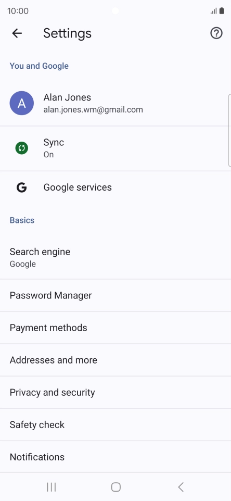Open Sync settings showing On
The image size is (231, 501).
pos(115,148)
